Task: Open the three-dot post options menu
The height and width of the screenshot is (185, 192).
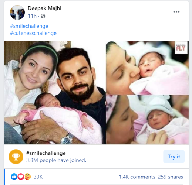Action: click(176, 12)
